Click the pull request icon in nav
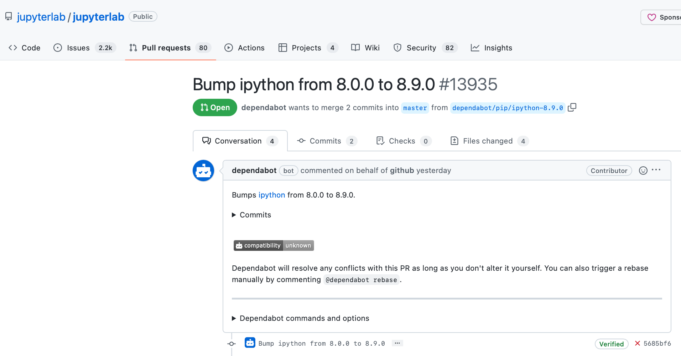The image size is (681, 356). (133, 48)
